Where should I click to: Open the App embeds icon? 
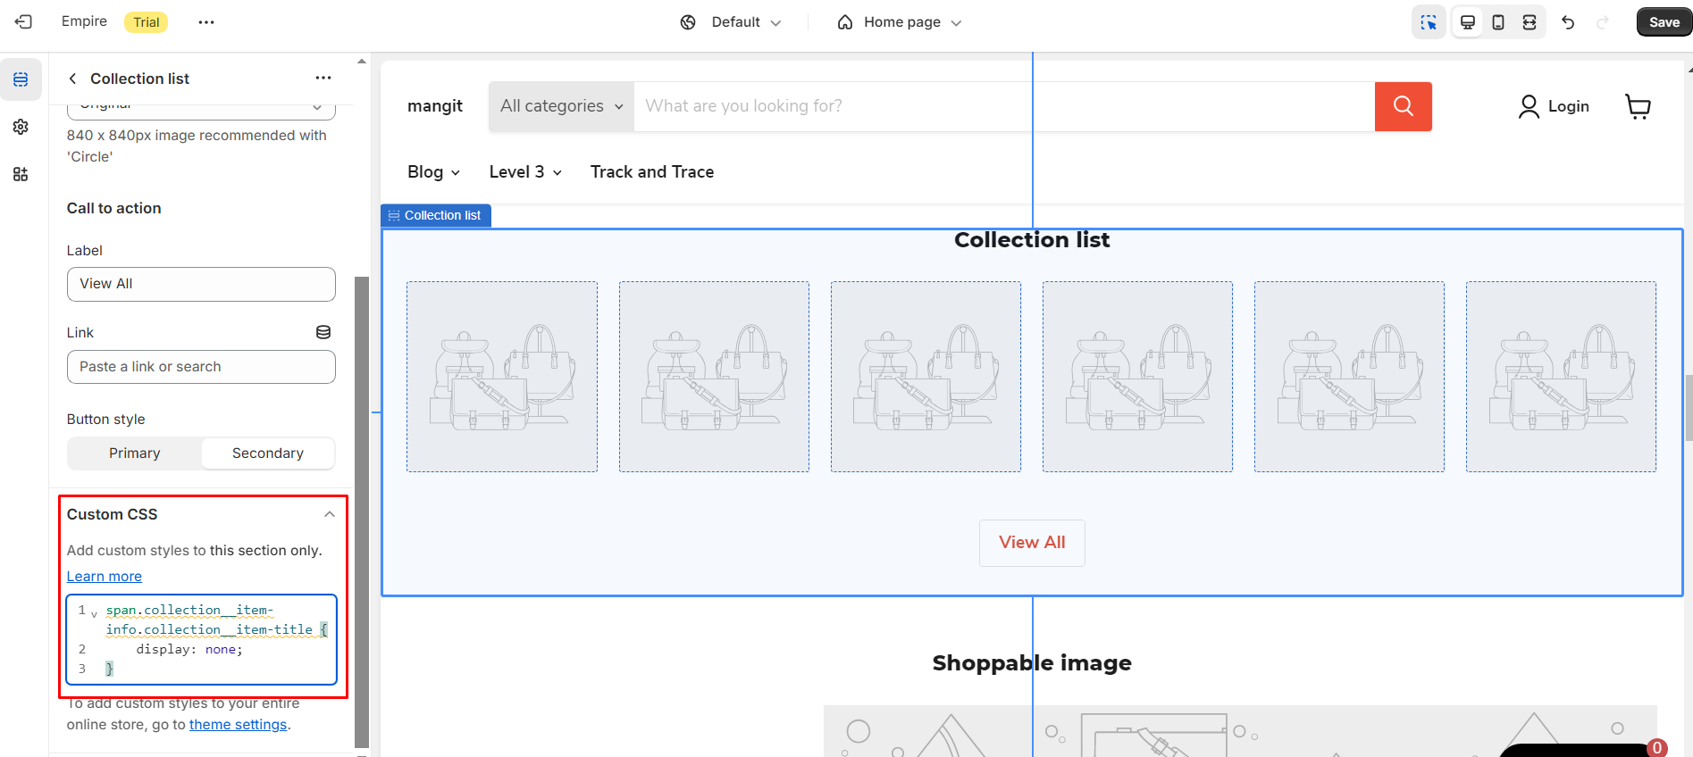click(x=21, y=174)
